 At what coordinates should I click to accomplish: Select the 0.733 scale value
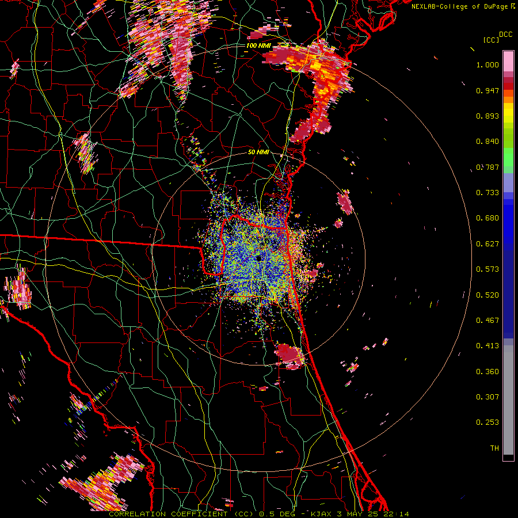coord(487,193)
